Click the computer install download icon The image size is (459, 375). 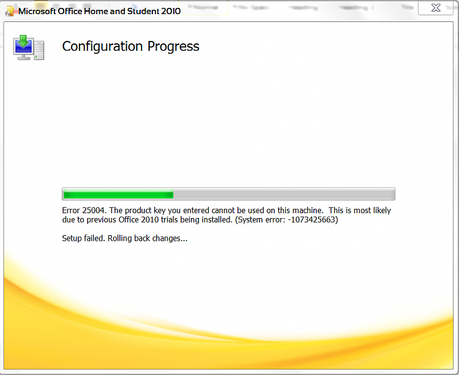click(29, 48)
